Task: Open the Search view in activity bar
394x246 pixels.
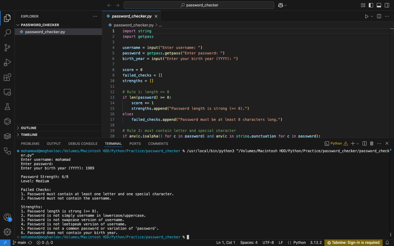Action: click(7, 33)
